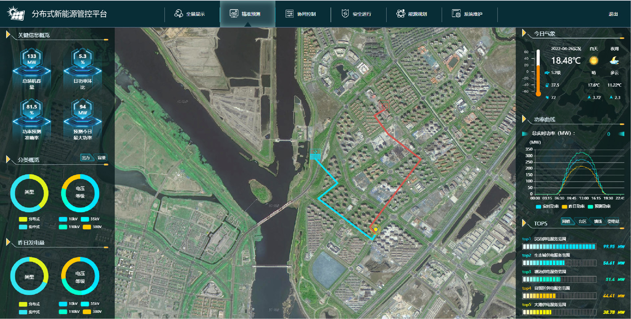Image resolution: width=631 pixels, height=319 pixels.
Task: Click the cyan station marker on map
Action: 315,154
